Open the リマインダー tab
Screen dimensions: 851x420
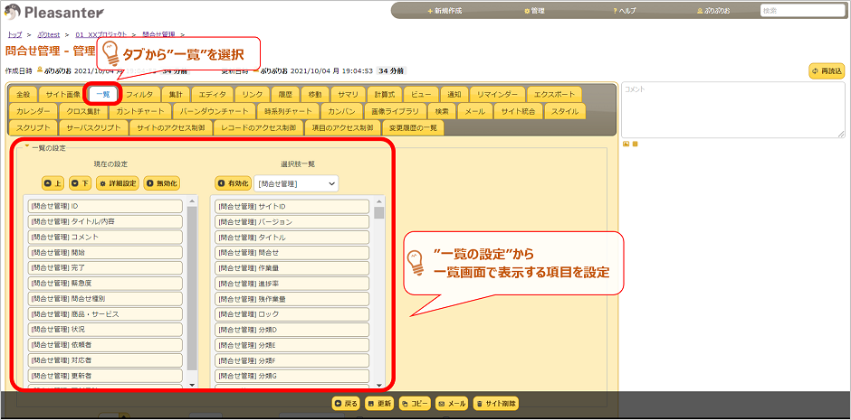pyautogui.click(x=498, y=94)
